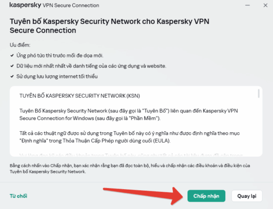
Task: Click the Ứng phó tức thì trước mối đe dọa text
Action: 60,55
